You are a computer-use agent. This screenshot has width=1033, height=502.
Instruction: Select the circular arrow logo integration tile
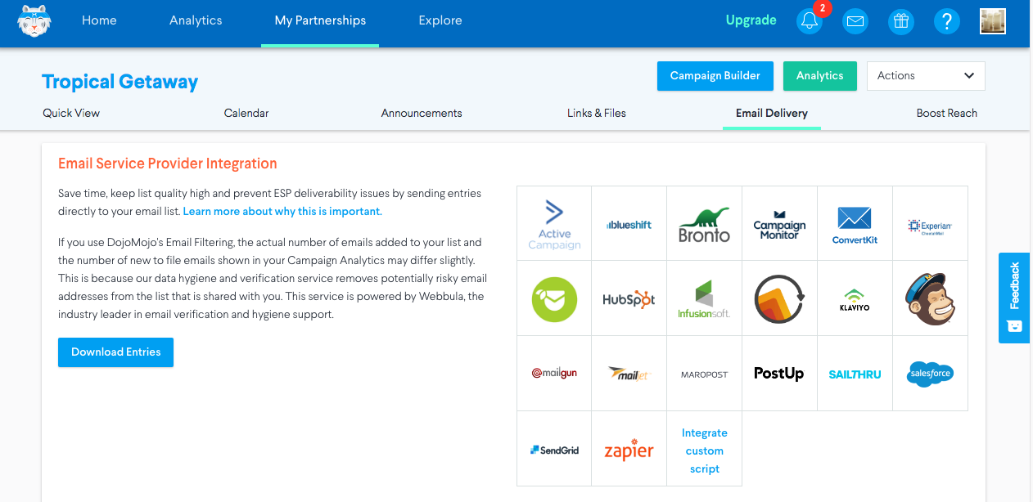(780, 298)
